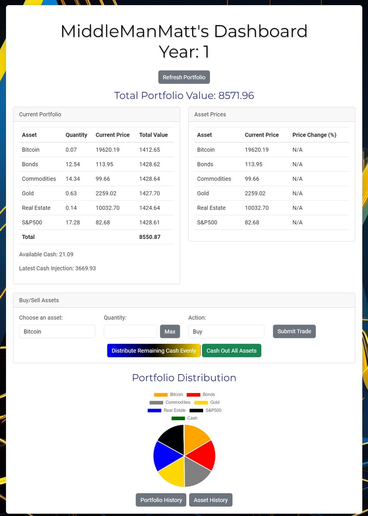368x516 pixels.
Task: Click the orange Bitcoin pie slice
Action: [196, 439]
